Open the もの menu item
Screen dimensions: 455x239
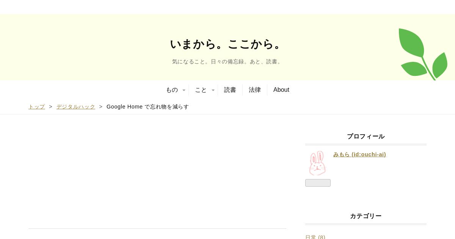172,90
